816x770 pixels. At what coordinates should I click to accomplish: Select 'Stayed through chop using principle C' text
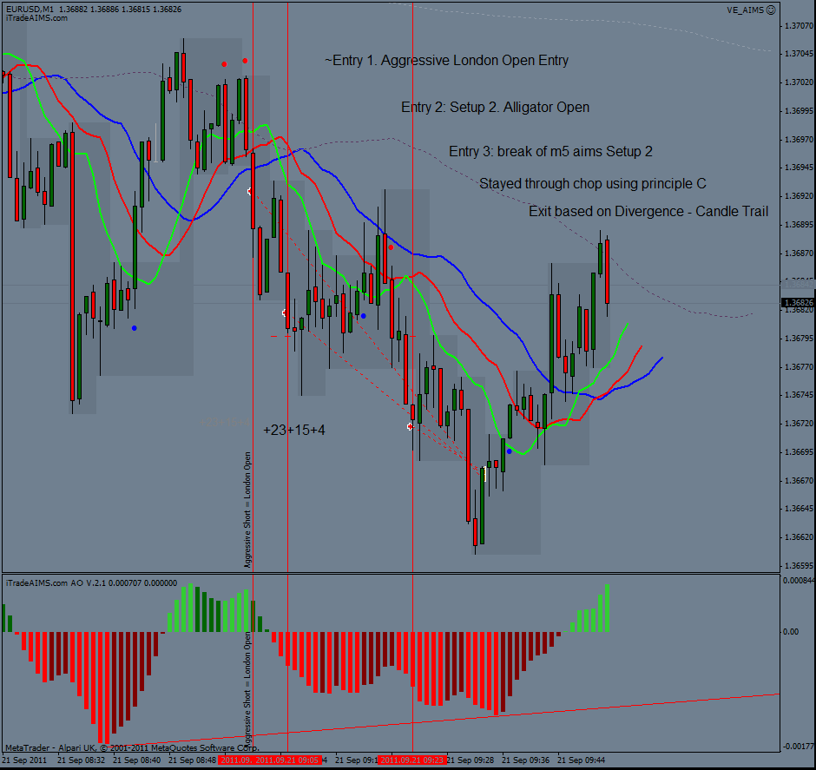click(592, 184)
